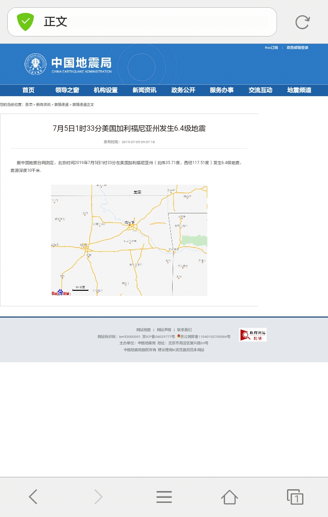Open the 机构设置 navigation item
The width and height of the screenshot is (328, 517).
click(106, 90)
